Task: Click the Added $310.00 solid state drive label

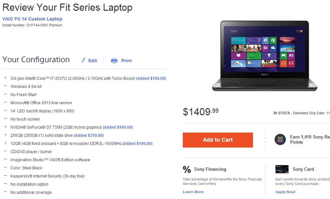Action: [x=89, y=135]
